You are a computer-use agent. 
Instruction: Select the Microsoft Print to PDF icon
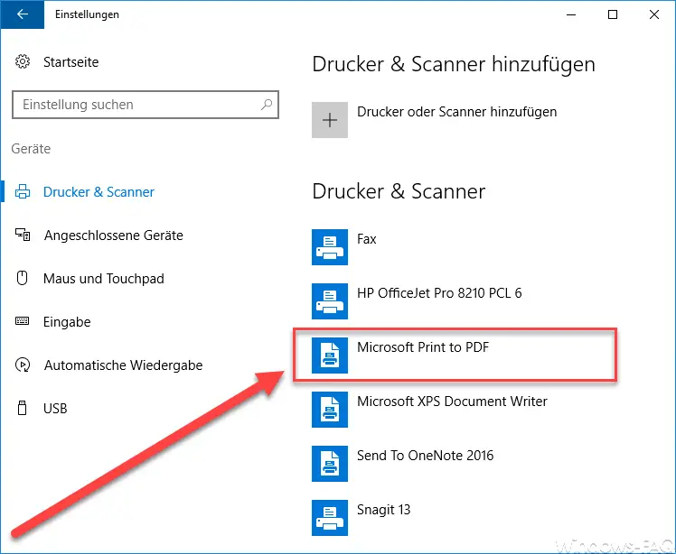[x=330, y=355]
